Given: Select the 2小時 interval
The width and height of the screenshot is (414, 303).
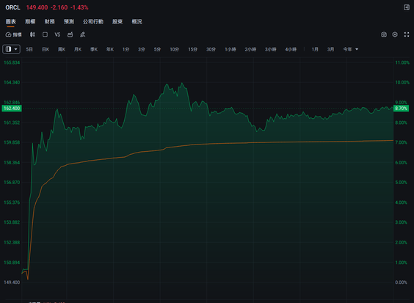Looking at the screenshot, I should tap(250, 49).
